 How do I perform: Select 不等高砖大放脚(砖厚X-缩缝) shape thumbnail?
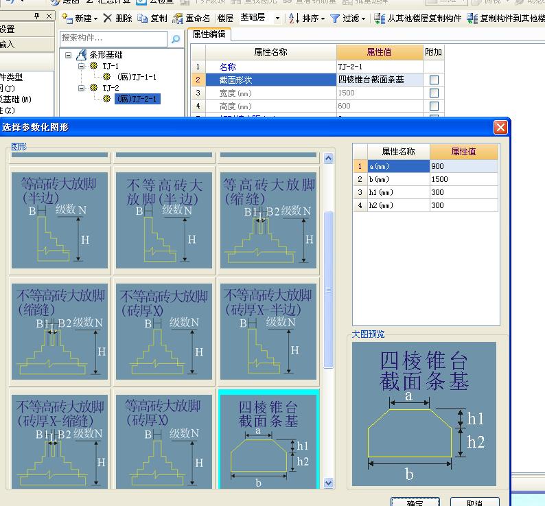(60, 441)
